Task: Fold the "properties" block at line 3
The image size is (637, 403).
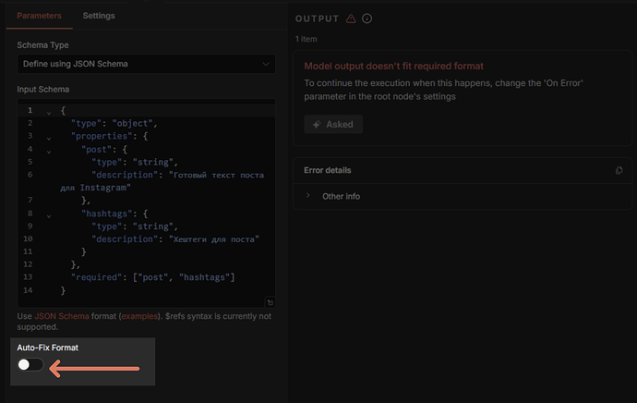Action: tap(49, 137)
